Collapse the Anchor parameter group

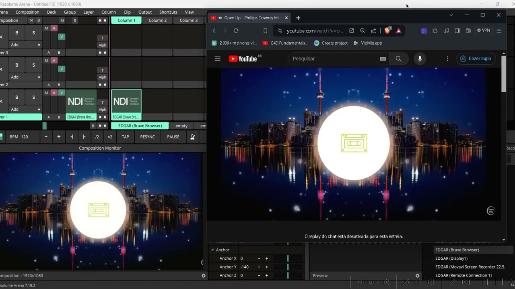tap(213, 250)
